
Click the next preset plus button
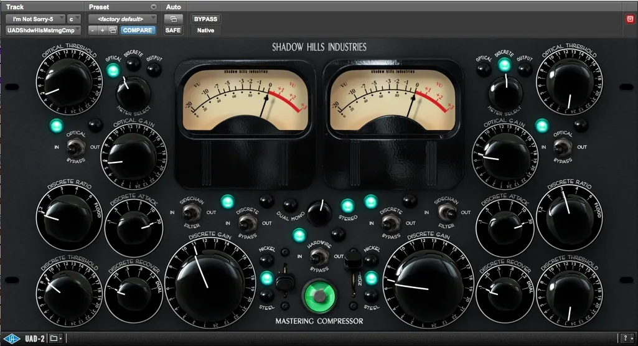coord(103,30)
